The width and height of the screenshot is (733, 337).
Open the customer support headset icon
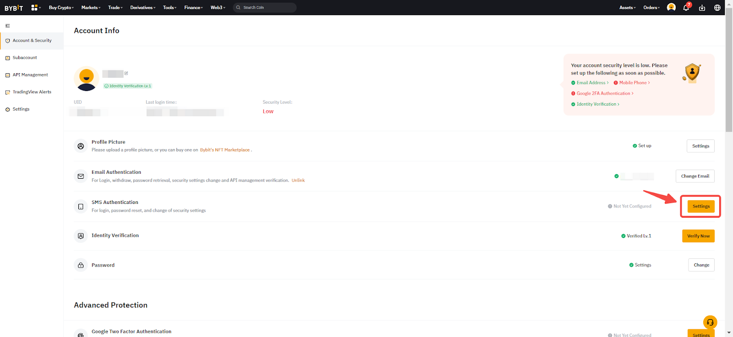710,322
